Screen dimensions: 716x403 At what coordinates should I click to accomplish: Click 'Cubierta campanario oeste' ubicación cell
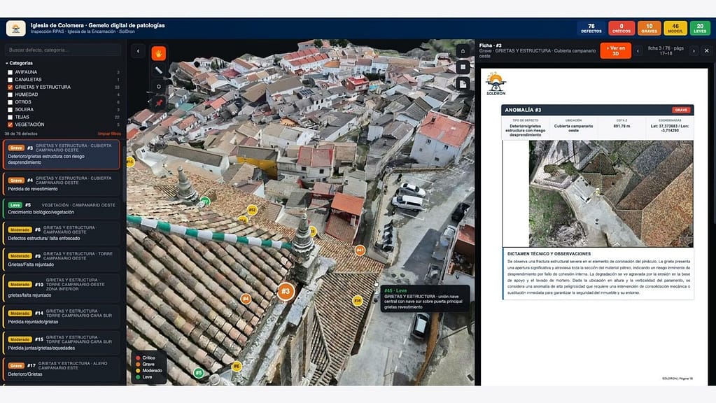[x=573, y=128]
